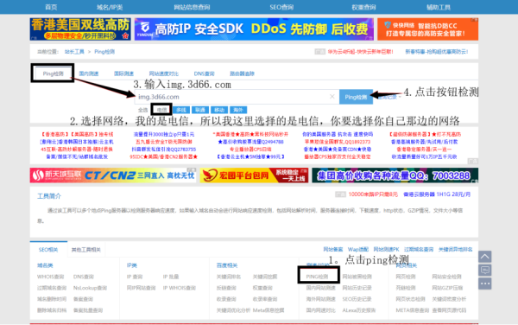Open the 香港云服务器 1H1G 28元/月 link
The width and height of the screenshot is (518, 325).
pyautogui.click(x=437, y=194)
